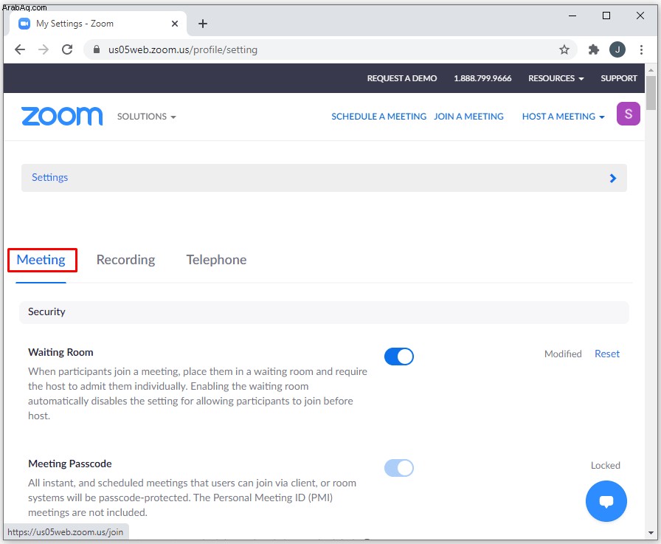661x544 pixels.
Task: Open Chrome three-dot menu
Action: [x=641, y=49]
